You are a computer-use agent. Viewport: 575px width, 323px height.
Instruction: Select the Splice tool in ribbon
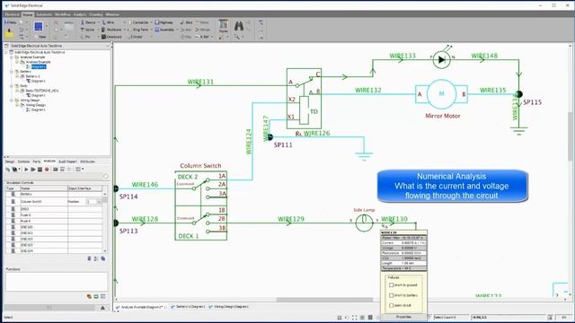(x=88, y=30)
